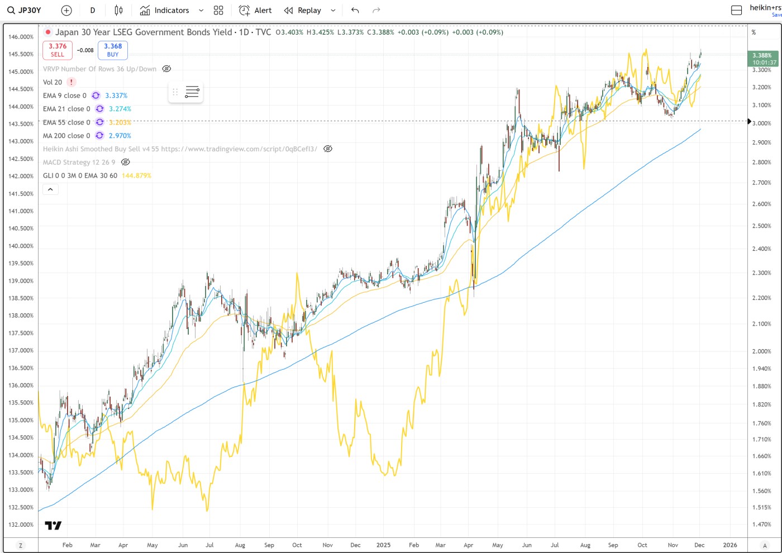The width and height of the screenshot is (782, 553).
Task: Unhide the MACD Strategy indicator
Action: click(x=126, y=162)
